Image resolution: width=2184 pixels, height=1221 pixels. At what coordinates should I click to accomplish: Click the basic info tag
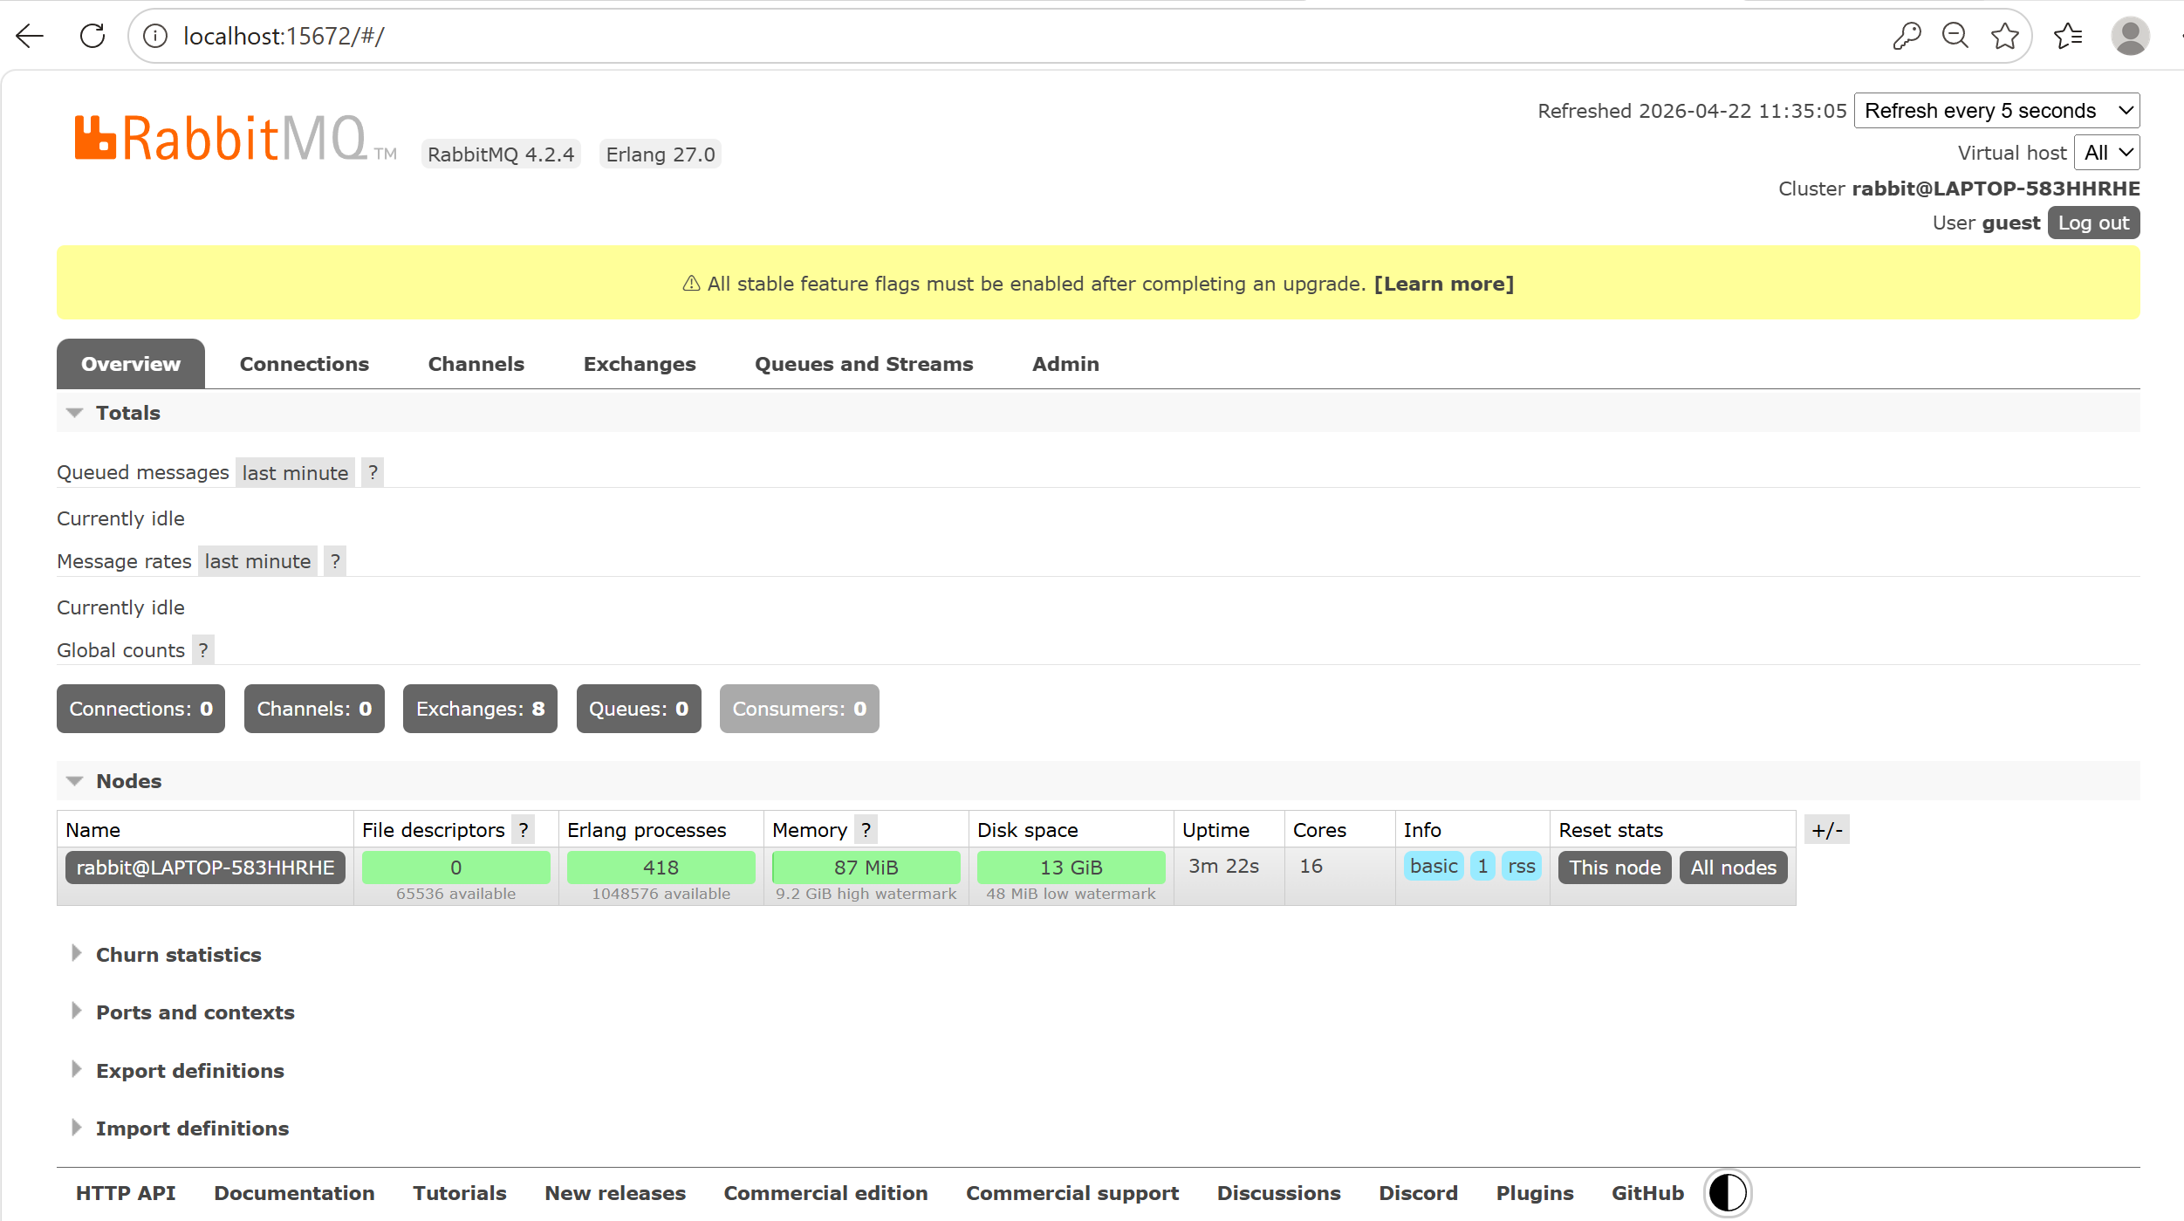click(1434, 866)
